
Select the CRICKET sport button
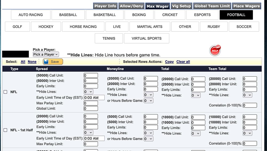[x=170, y=15]
